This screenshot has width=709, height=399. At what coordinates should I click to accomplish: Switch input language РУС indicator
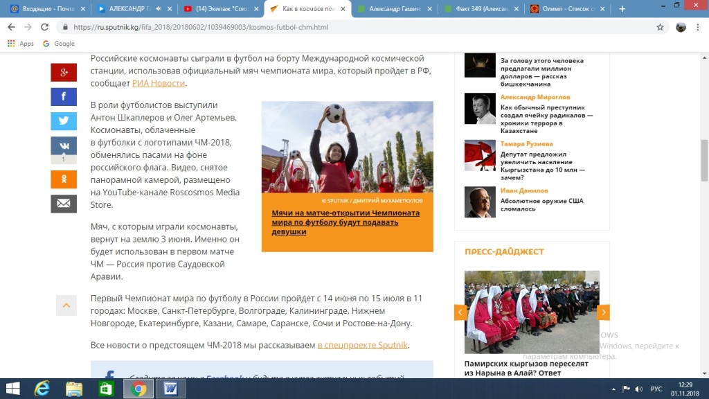click(656, 389)
